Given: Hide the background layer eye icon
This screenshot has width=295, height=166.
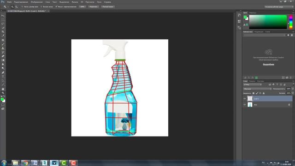Looking at the screenshot, I should (x=245, y=105).
